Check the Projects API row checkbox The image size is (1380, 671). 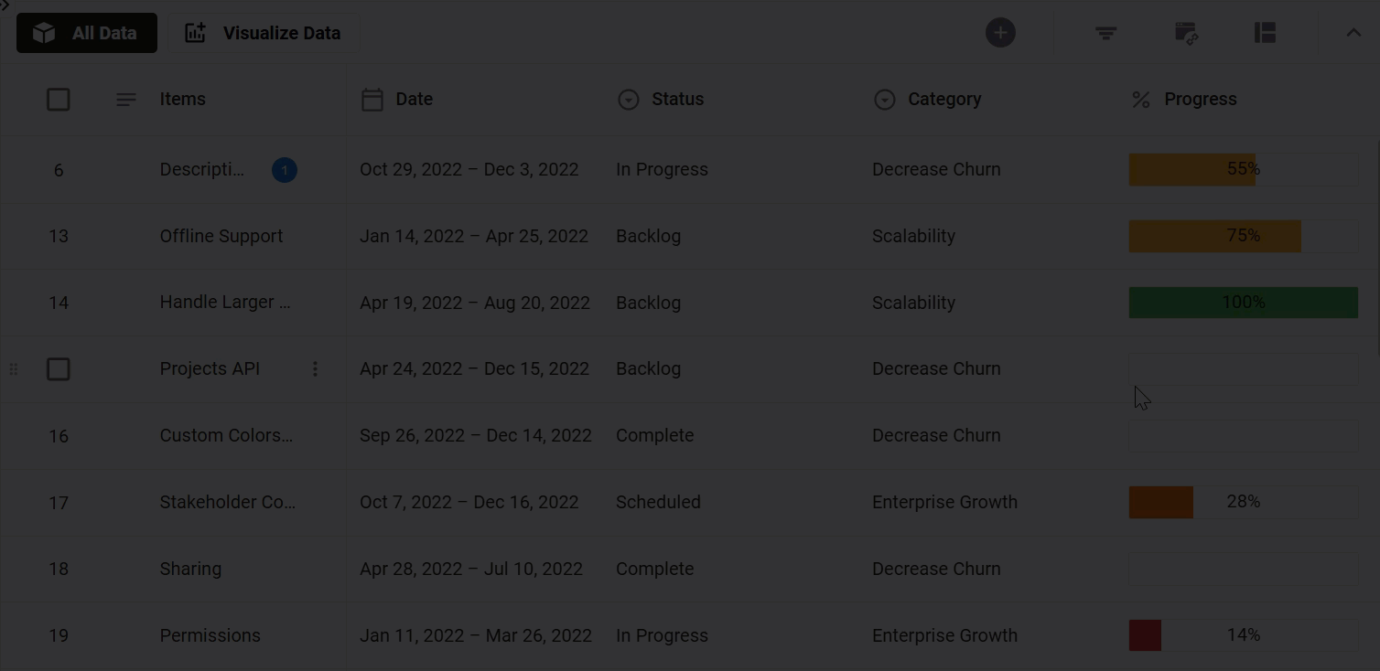[59, 369]
